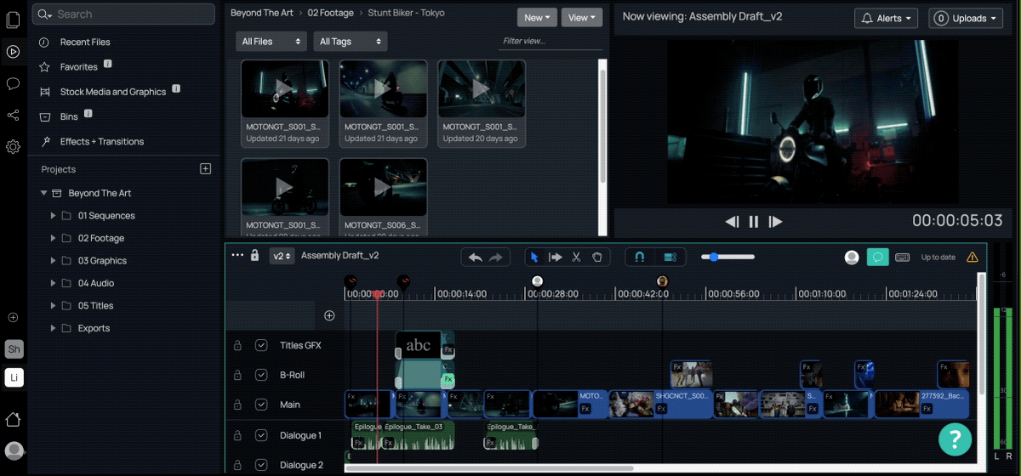Open timeline comments with teal speech bubble
This screenshot has height=476, width=1021.
tap(877, 257)
